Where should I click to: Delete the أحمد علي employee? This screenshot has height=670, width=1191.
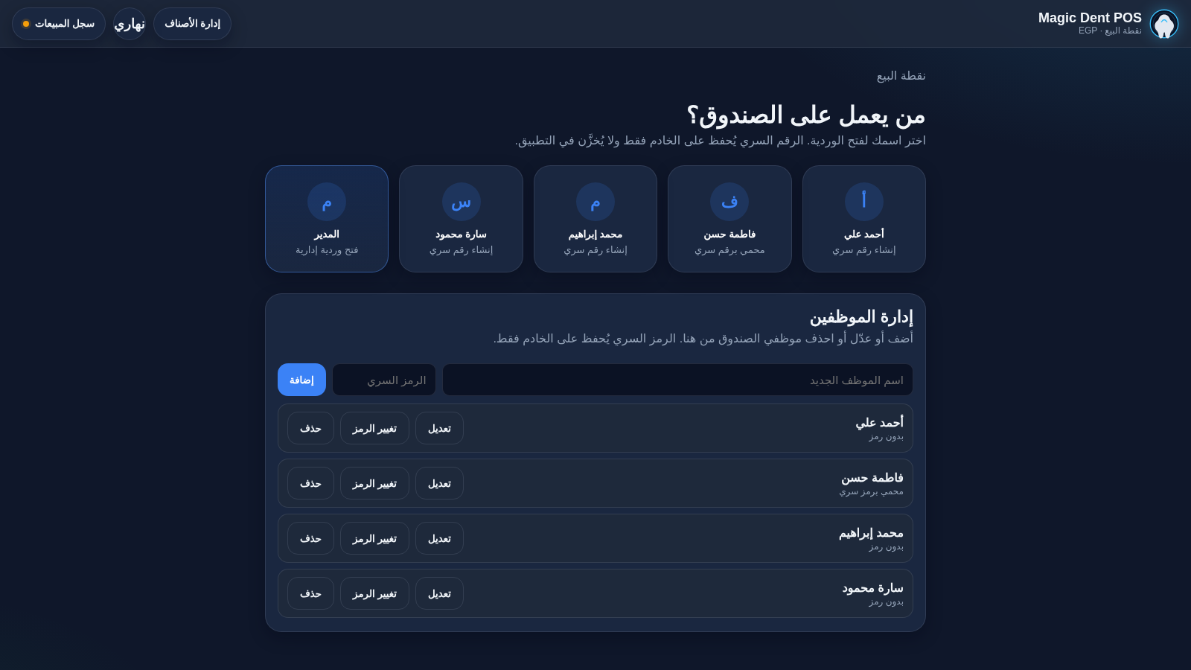tap(310, 428)
